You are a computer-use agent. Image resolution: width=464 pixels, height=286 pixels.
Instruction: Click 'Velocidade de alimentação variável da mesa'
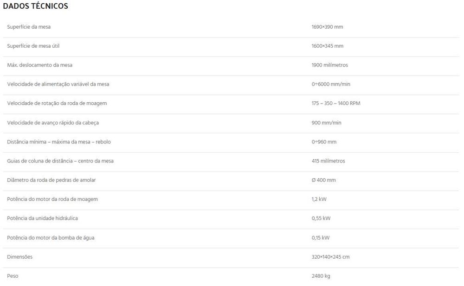click(x=58, y=84)
